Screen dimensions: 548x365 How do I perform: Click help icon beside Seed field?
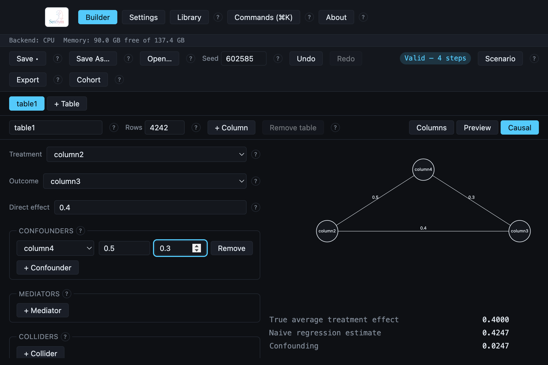pyautogui.click(x=278, y=58)
